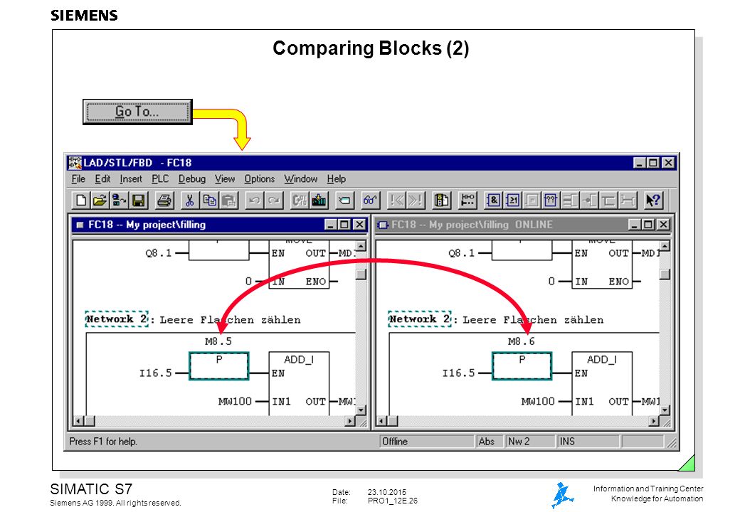This screenshot has height=512, width=740.
Task: Click the context Help arrow-question icon
Action: tap(653, 201)
